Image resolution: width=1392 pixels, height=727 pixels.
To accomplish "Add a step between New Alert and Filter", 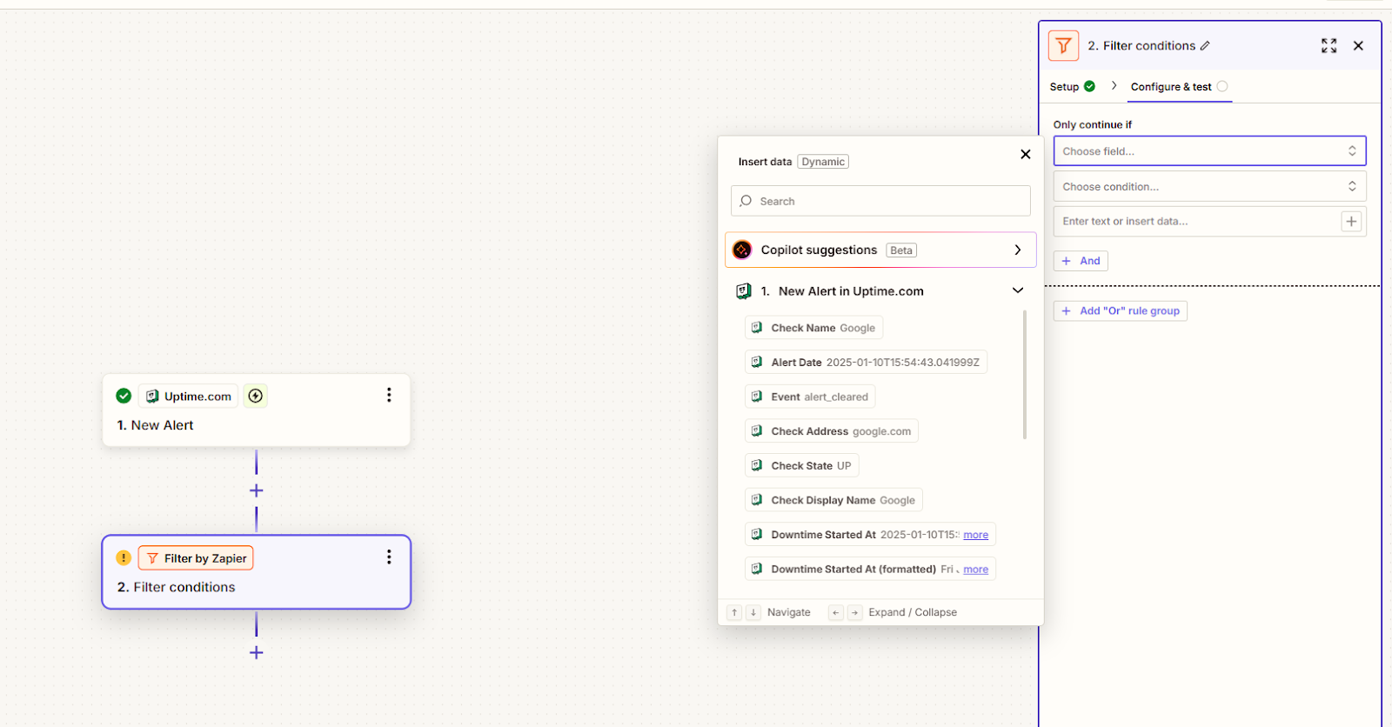I will click(257, 490).
